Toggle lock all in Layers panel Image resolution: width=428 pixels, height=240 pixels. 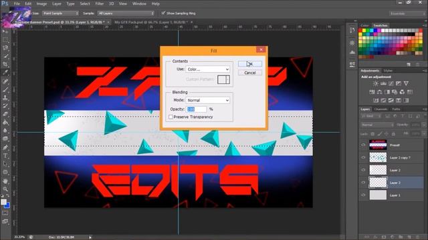click(393, 134)
